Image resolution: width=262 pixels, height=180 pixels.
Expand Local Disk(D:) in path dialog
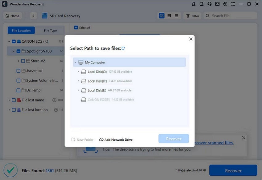(x=78, y=81)
